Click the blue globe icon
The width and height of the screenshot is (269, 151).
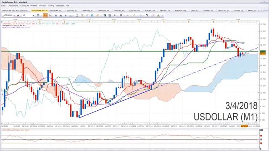[x=92, y=16]
